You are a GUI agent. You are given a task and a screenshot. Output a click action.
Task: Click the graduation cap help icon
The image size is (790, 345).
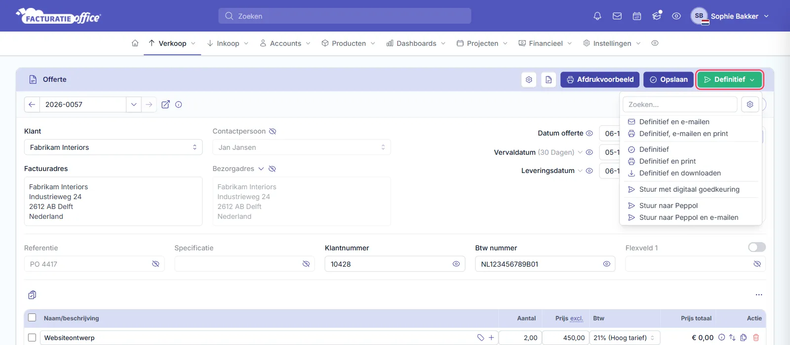coord(657,16)
